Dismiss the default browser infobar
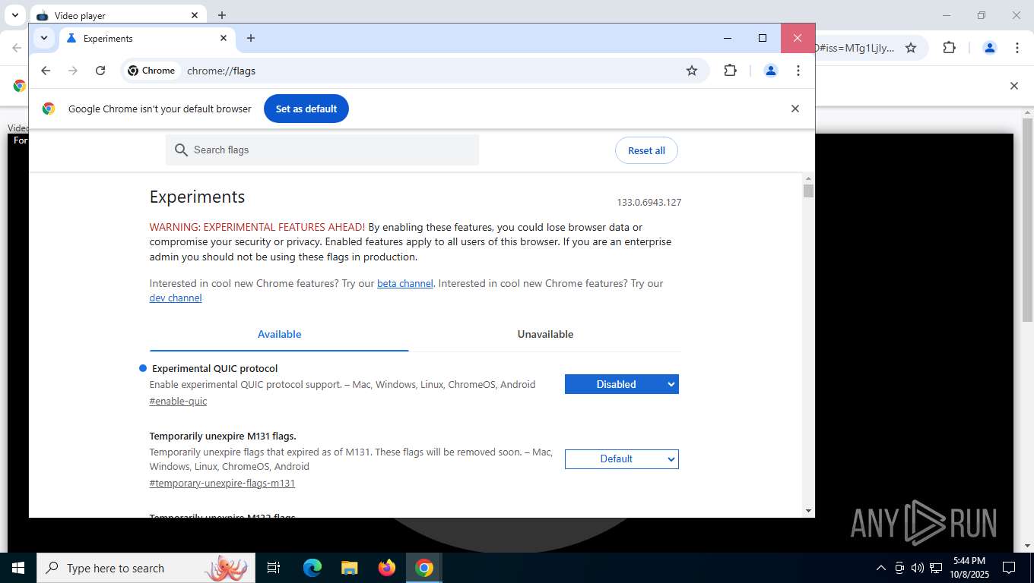The image size is (1034, 583). pyautogui.click(x=795, y=109)
